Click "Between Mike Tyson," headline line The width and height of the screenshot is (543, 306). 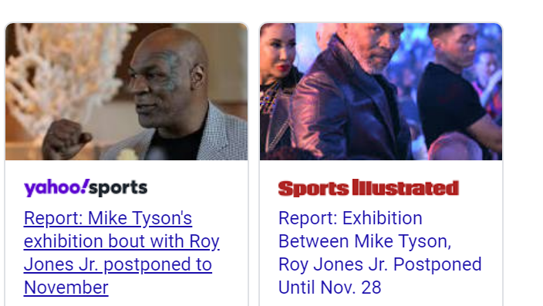365,241
